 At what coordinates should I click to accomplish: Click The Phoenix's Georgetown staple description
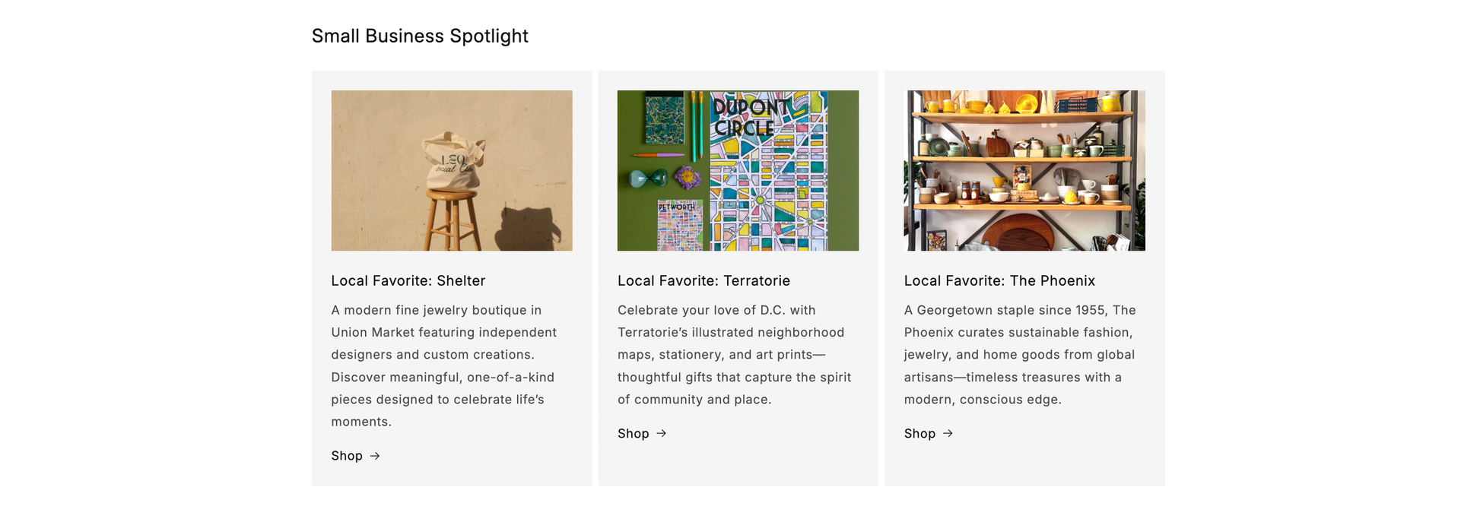pos(1019,354)
